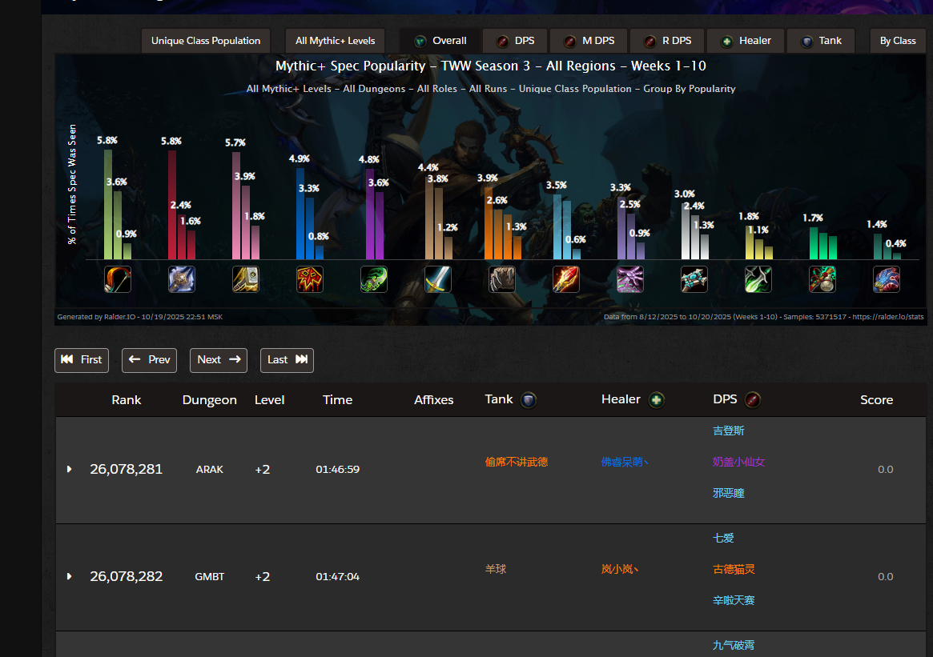Click the Death Knight spec icon under 5.8%
The image size is (933, 657).
[182, 279]
